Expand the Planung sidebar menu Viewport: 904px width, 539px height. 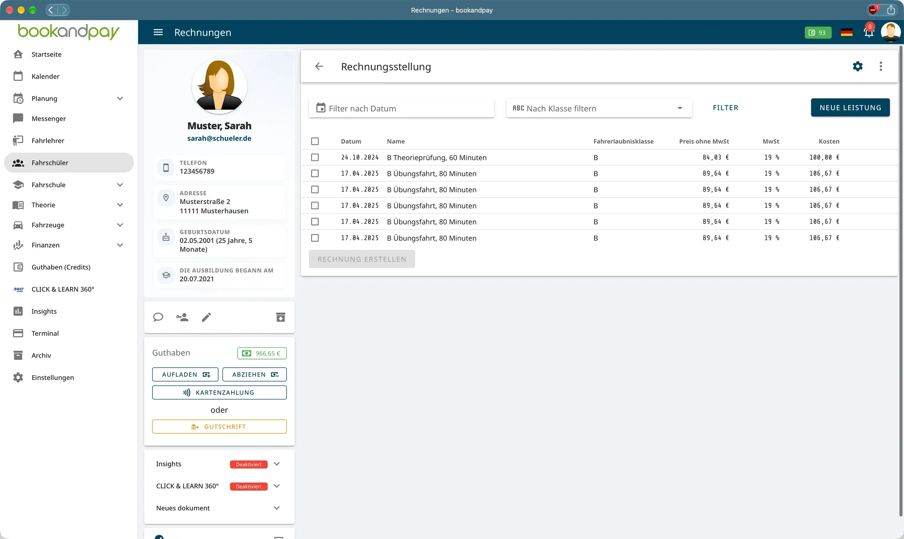tap(69, 99)
